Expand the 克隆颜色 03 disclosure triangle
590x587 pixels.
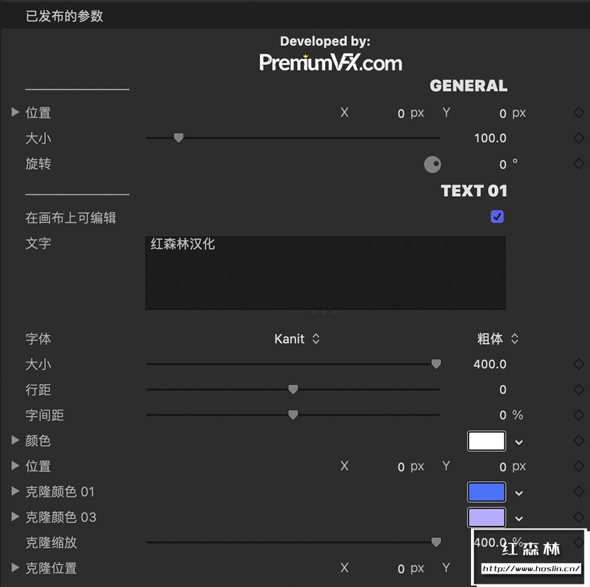coord(15,516)
